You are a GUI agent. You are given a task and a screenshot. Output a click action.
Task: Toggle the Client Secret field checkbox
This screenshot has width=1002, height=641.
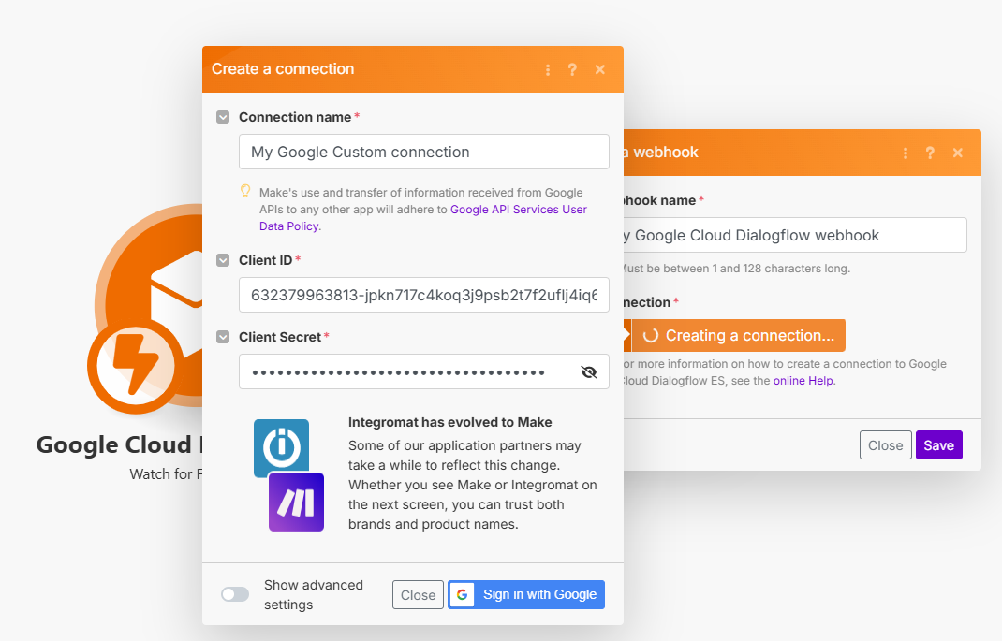pos(223,337)
